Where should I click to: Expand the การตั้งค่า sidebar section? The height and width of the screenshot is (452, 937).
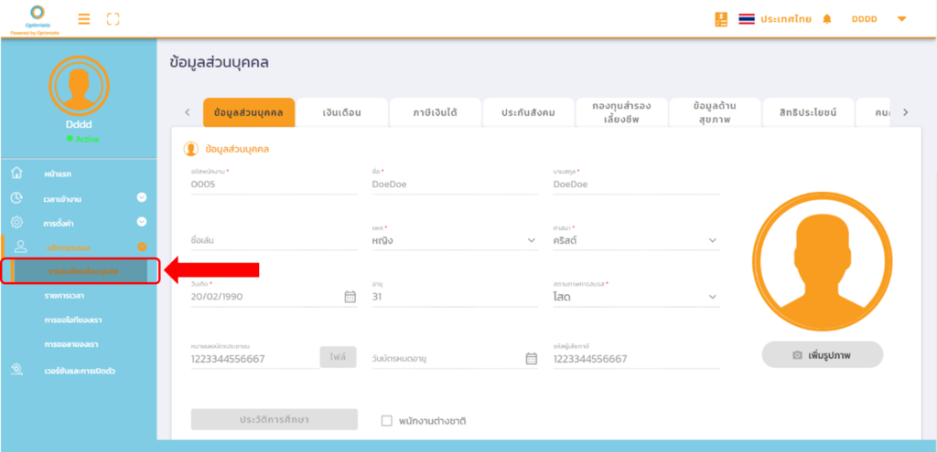point(142,222)
